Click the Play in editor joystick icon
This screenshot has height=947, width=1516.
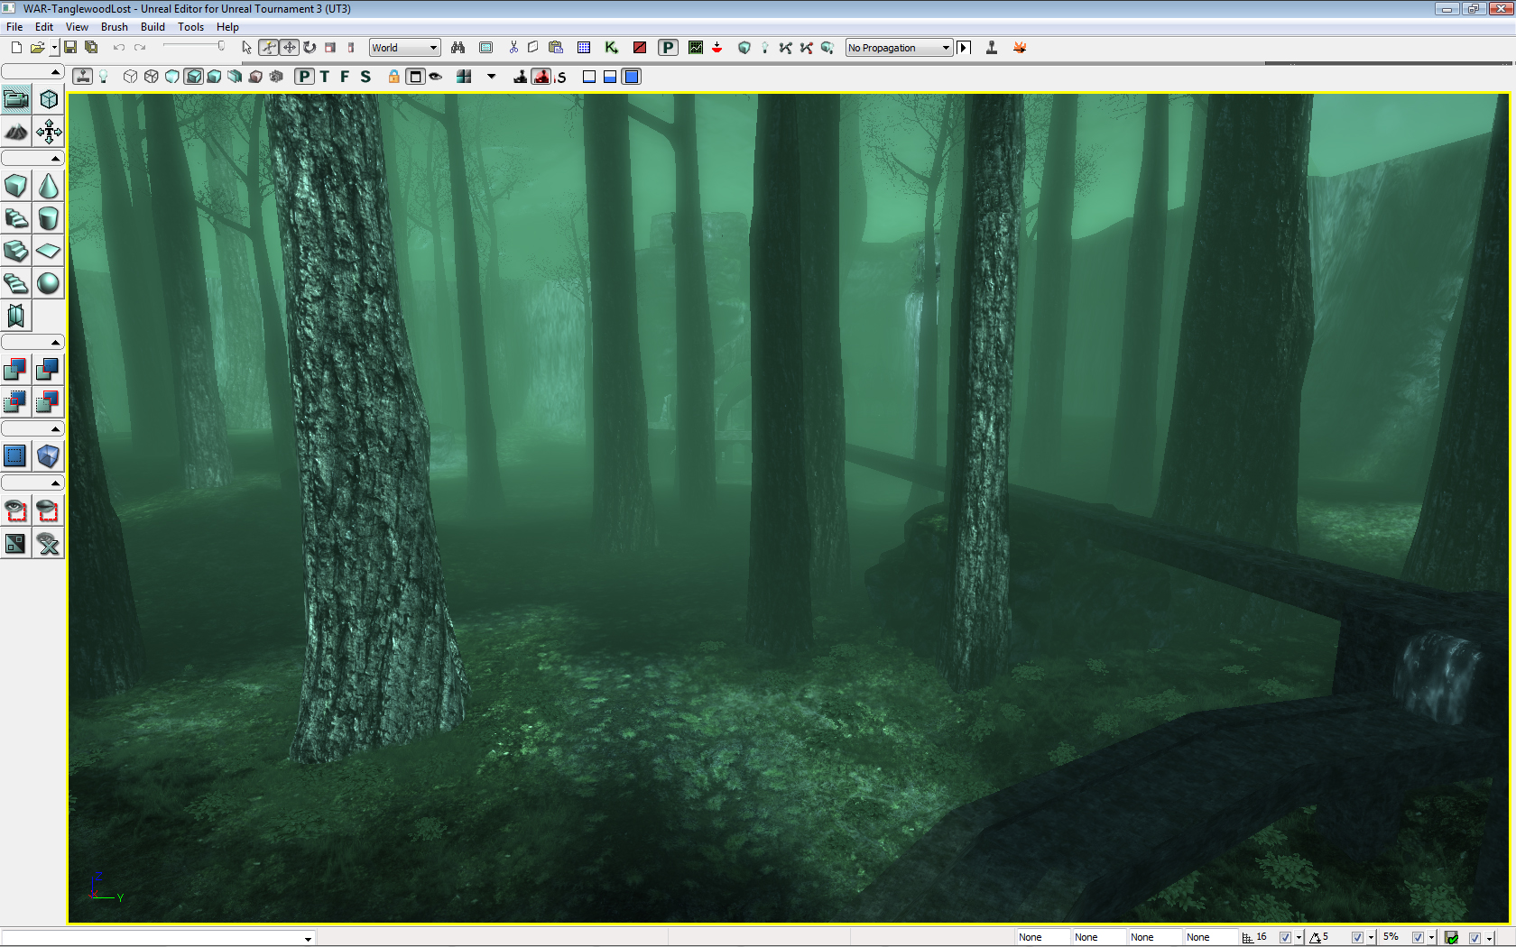[x=992, y=48]
